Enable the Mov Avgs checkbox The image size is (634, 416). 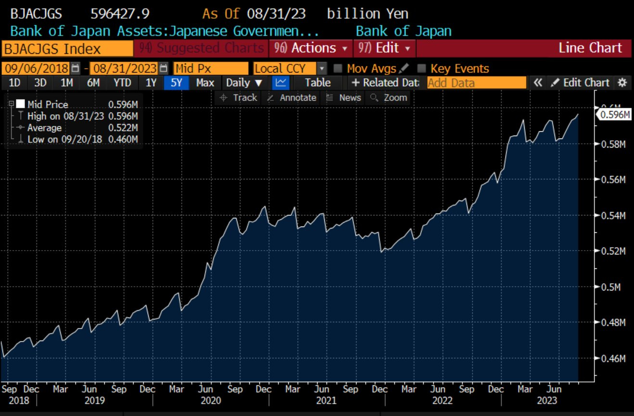[x=338, y=68]
